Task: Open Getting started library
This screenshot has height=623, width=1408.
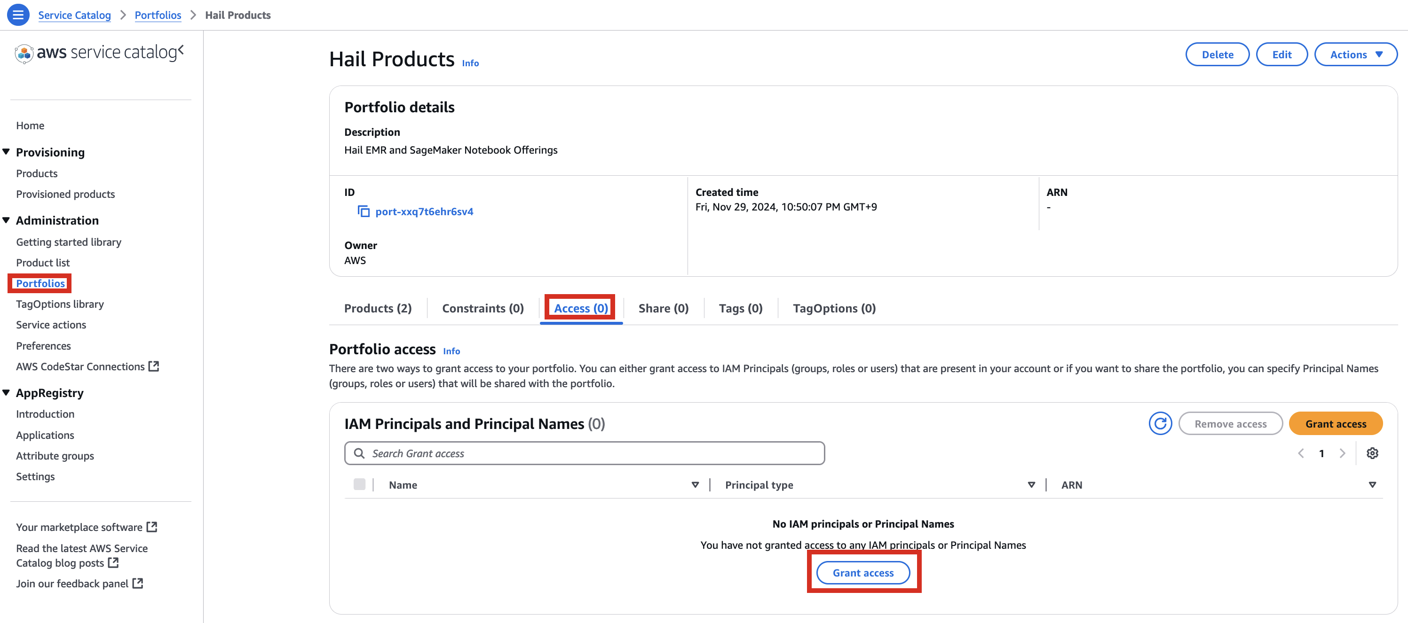Action: 68,242
